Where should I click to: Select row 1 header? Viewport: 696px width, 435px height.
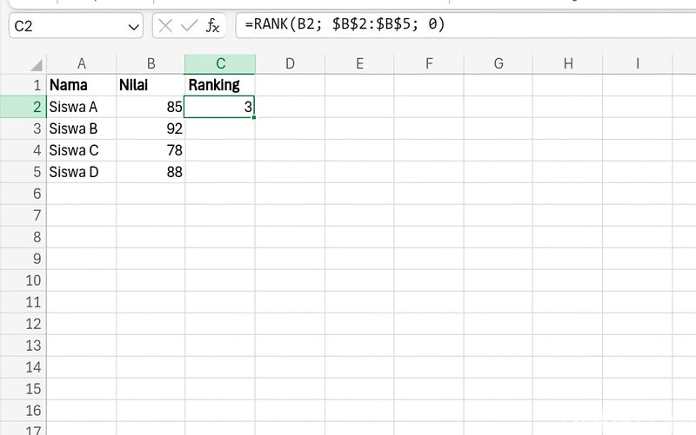pyautogui.click(x=23, y=85)
